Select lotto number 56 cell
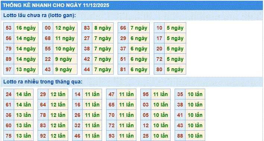Viewport: 264px width, 141px height. tap(9, 38)
